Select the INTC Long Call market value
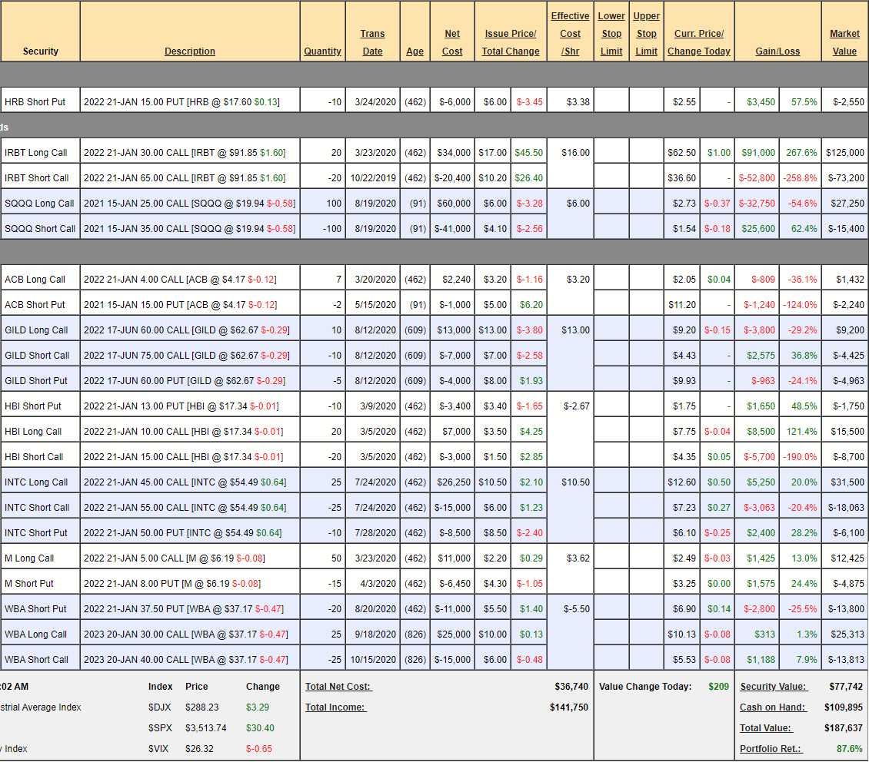Viewport: 869px width, 762px height. [844, 482]
